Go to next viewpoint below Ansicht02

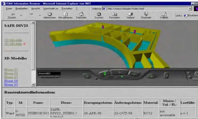pos(58,77)
